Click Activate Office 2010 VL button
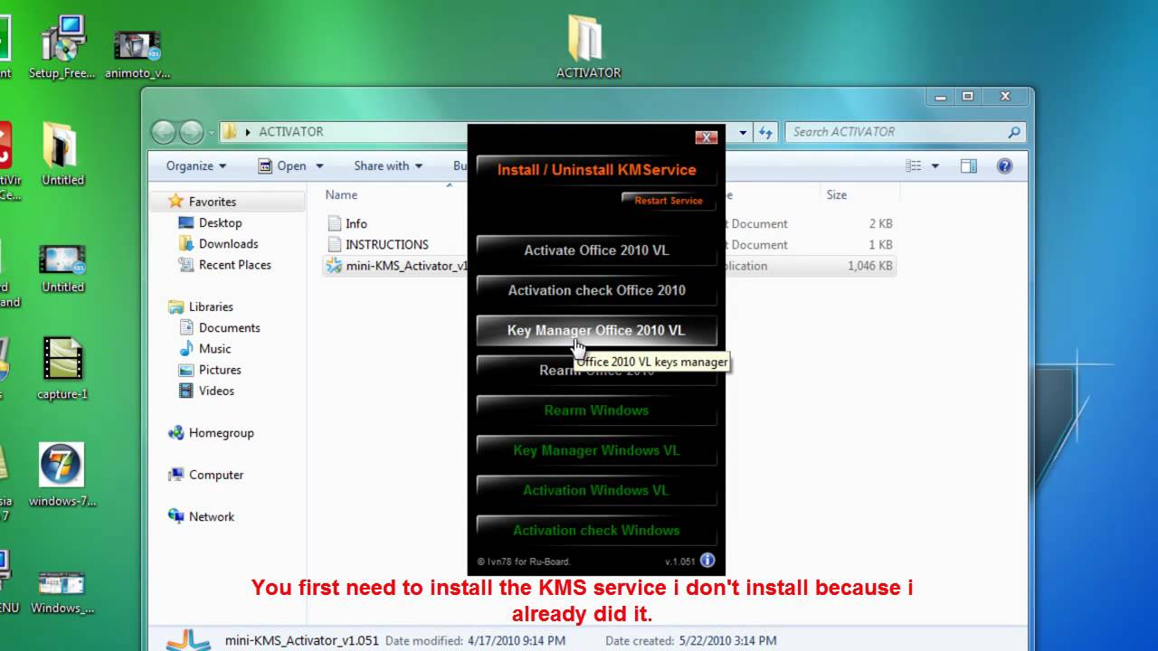 596,250
